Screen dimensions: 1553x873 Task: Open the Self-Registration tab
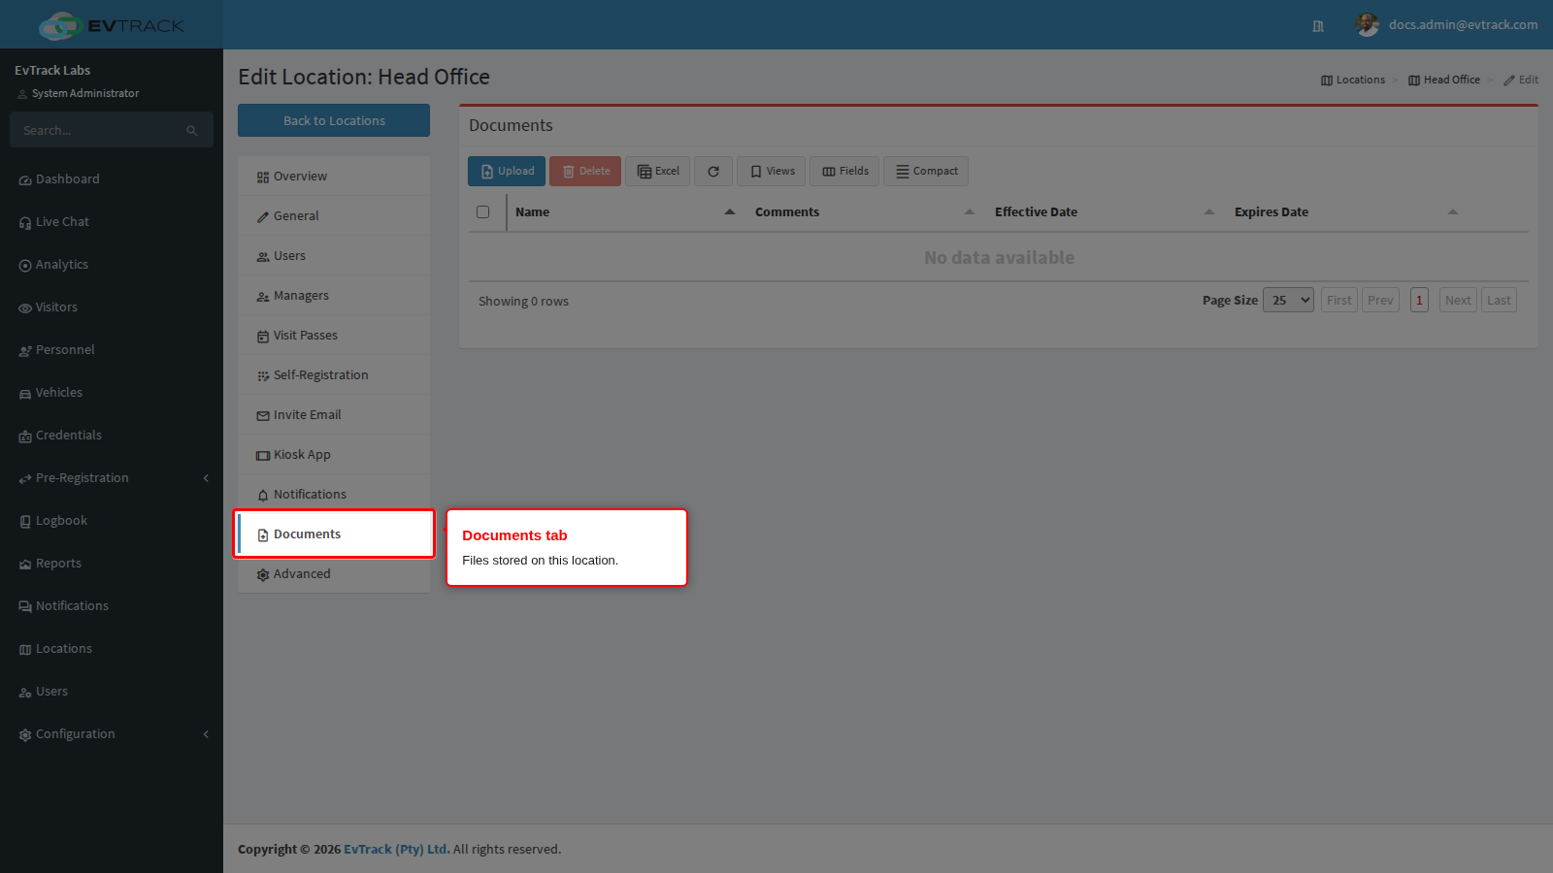pos(334,375)
